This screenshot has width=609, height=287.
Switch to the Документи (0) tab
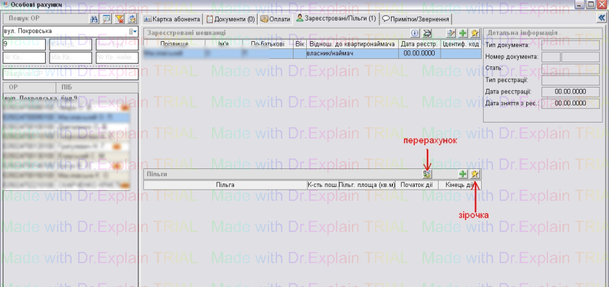coord(231,19)
